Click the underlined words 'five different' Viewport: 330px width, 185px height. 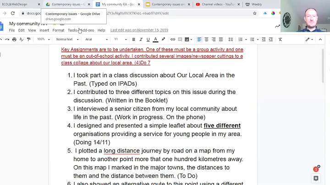[222, 125]
